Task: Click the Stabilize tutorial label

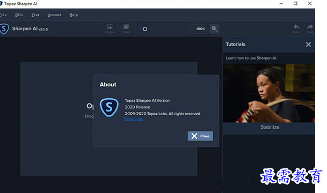Action: tap(270, 127)
